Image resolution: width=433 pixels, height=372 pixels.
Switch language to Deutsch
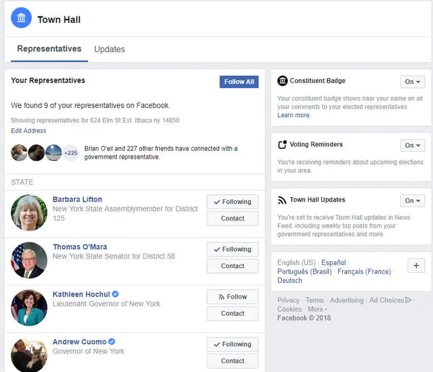pyautogui.click(x=290, y=281)
